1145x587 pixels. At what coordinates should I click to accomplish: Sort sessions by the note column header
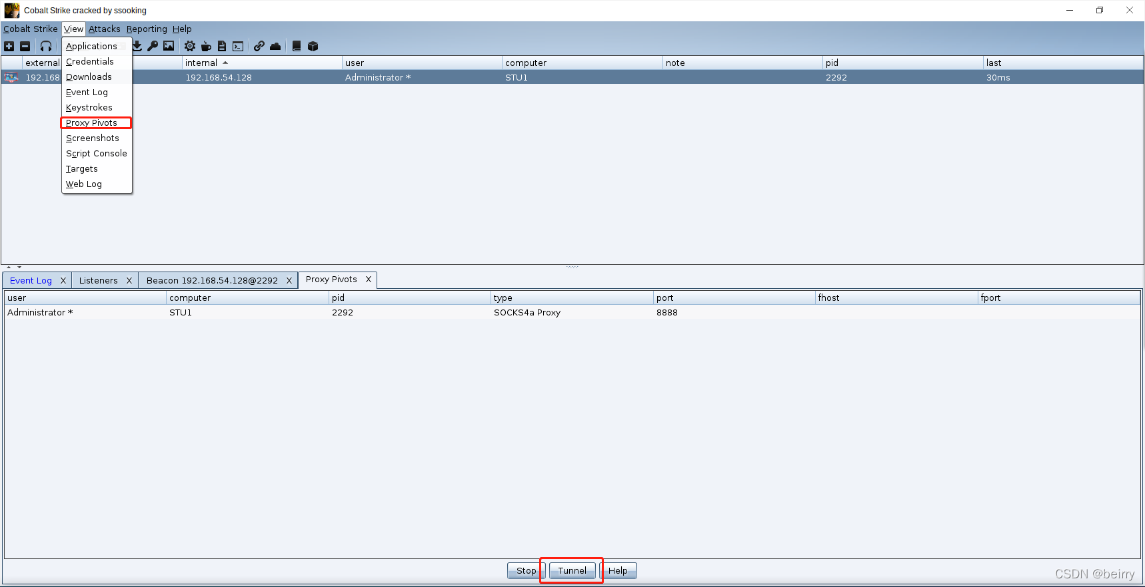point(742,63)
